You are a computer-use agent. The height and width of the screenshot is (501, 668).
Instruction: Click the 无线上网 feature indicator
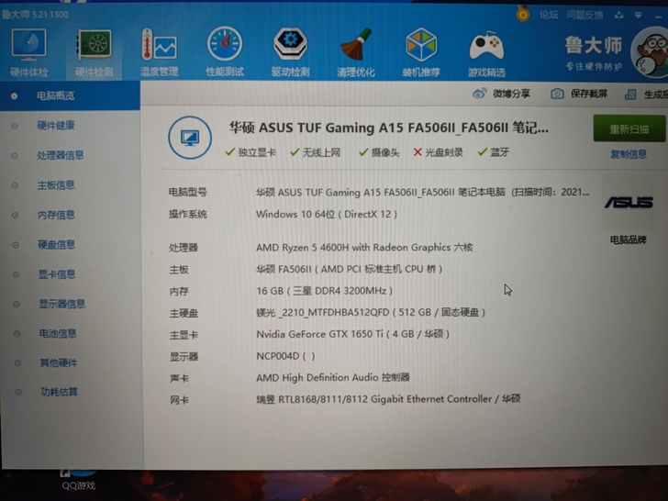pos(315,152)
